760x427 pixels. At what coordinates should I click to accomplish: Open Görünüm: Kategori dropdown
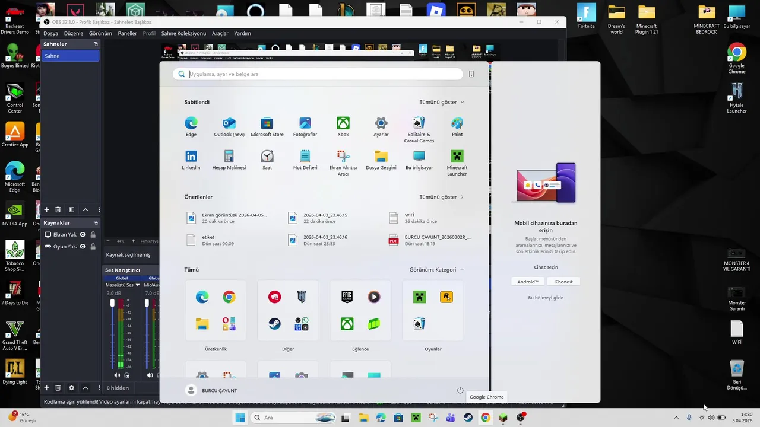click(x=436, y=270)
